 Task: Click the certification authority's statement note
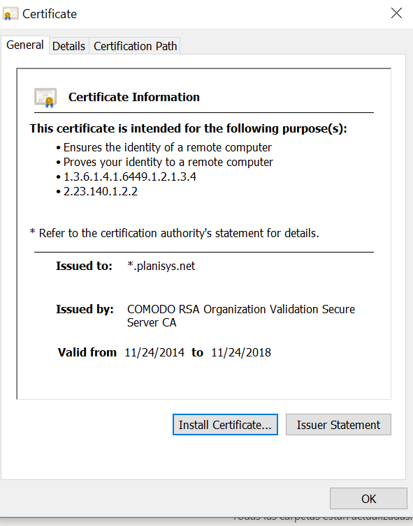coord(175,233)
